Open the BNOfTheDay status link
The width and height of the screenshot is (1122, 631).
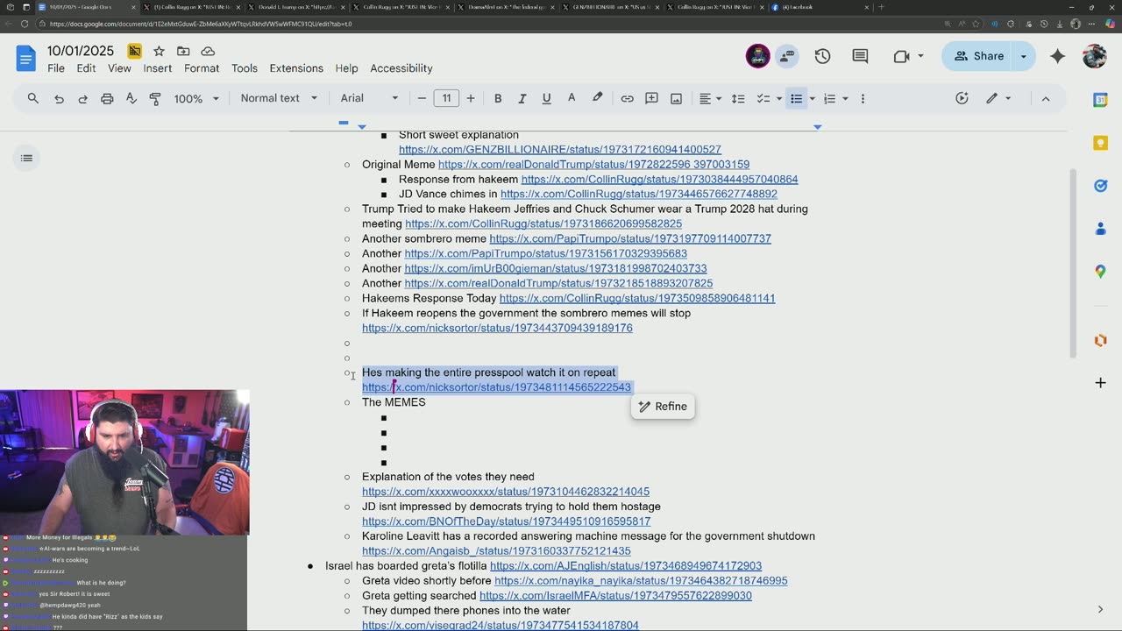[506, 521]
